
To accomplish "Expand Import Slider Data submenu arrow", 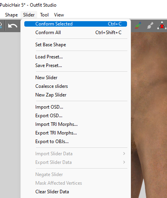I will [124, 154].
